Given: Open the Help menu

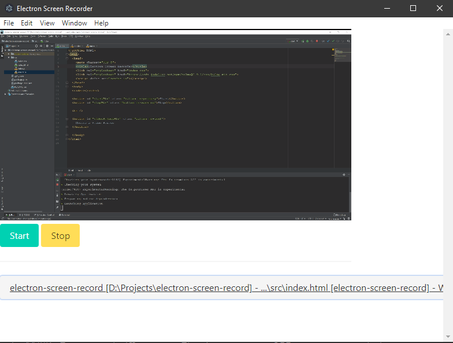Looking at the screenshot, I should point(101,23).
